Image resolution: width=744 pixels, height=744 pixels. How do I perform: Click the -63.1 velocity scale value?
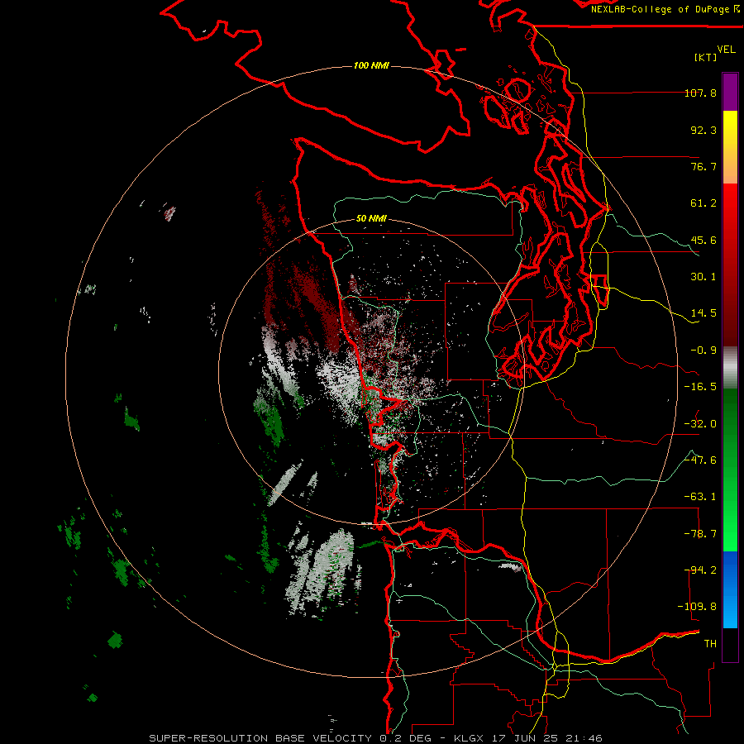(x=700, y=497)
